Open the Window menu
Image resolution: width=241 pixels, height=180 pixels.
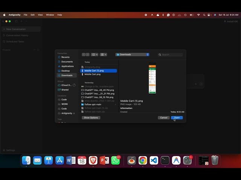[x=50, y=15]
